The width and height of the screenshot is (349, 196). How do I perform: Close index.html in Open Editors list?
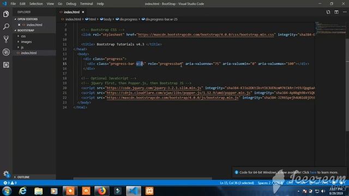19,25
